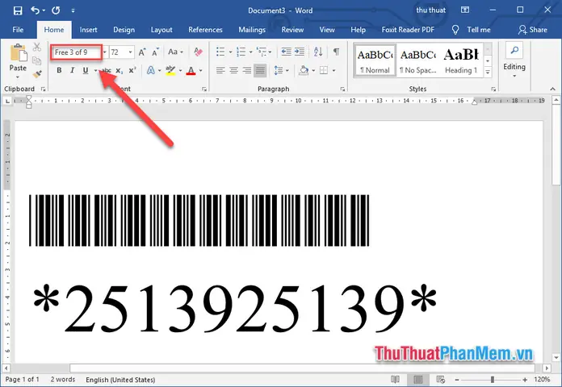This screenshot has width=562, height=387.
Task: Open the font size 72 dropdown
Action: [x=131, y=52]
